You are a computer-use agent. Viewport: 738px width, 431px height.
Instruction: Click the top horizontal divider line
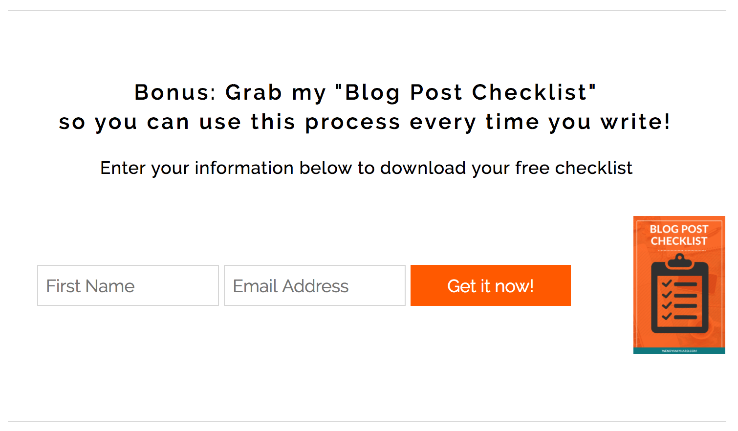(x=367, y=10)
